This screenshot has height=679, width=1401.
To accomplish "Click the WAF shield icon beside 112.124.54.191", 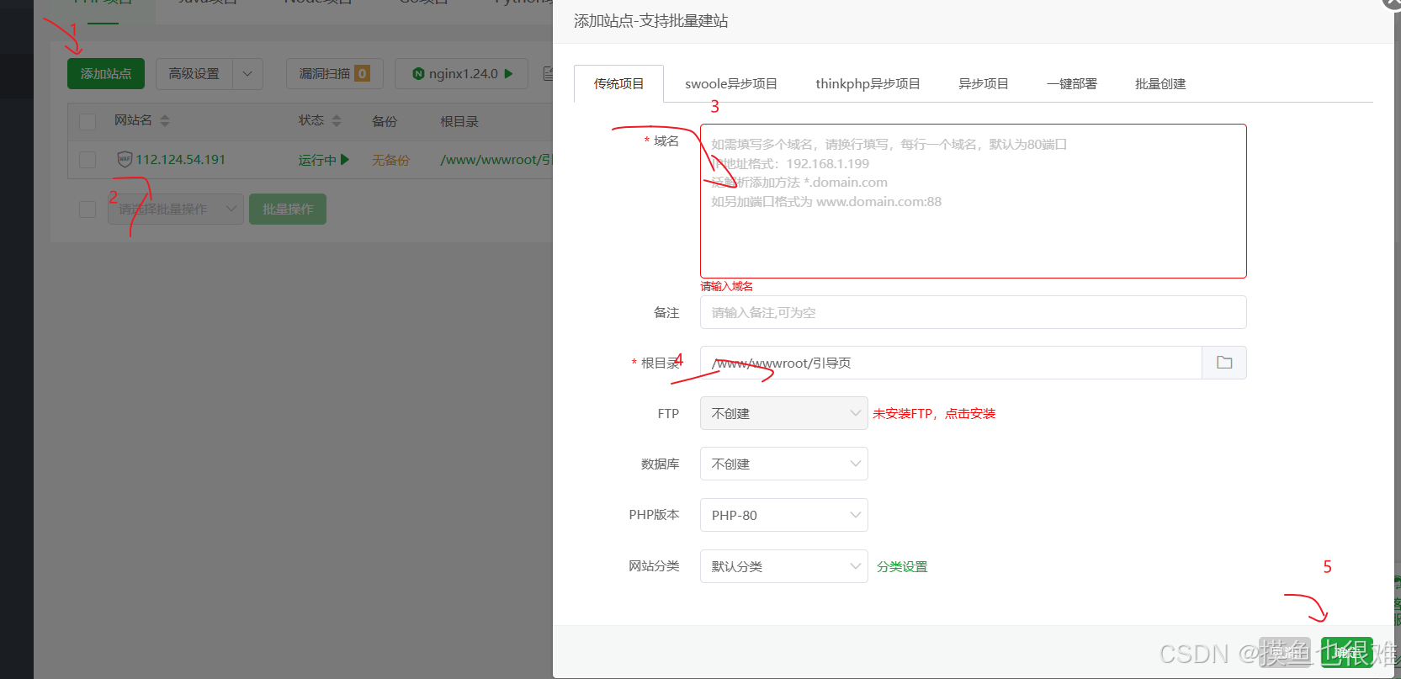I will [125, 159].
